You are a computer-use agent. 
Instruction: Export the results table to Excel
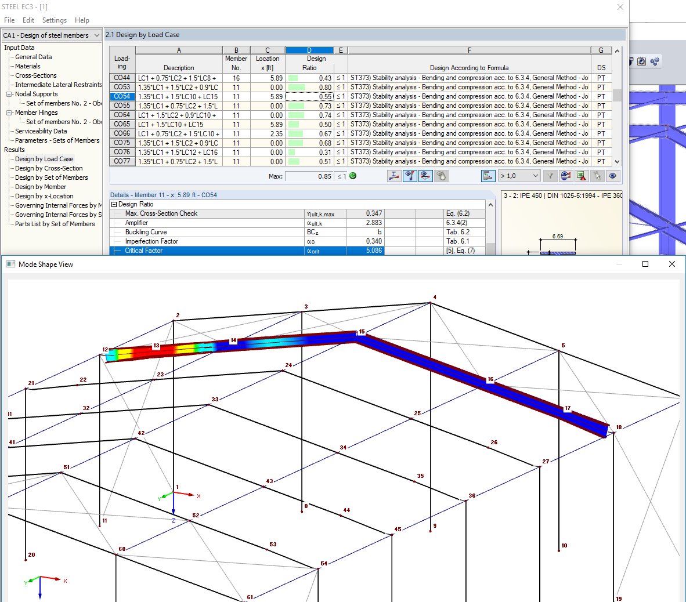[x=580, y=175]
